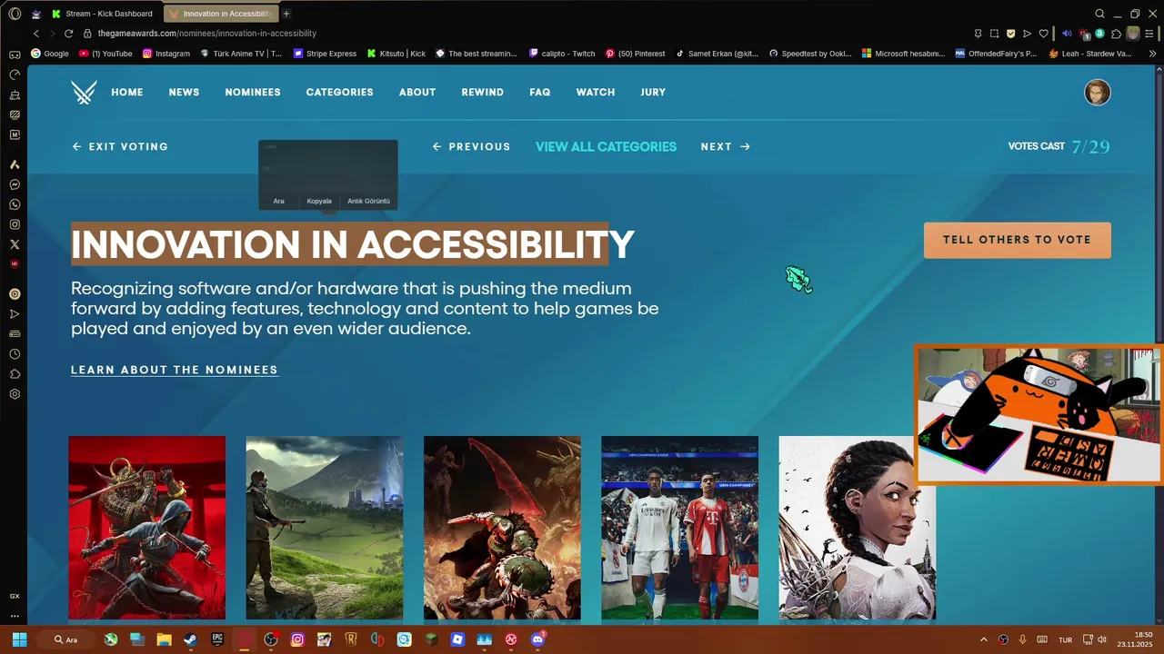Go to the PREVIOUS category
Image resolution: width=1164 pixels, height=654 pixels.
point(471,146)
